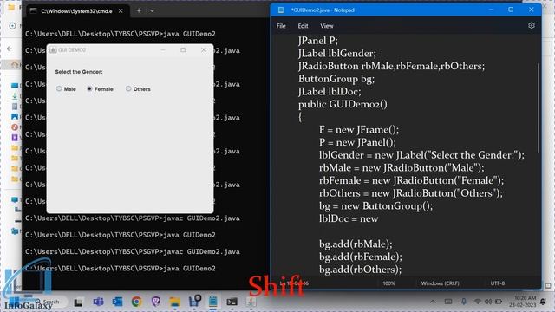
Task: Click the File Explorer back arrow
Action: pos(10,49)
